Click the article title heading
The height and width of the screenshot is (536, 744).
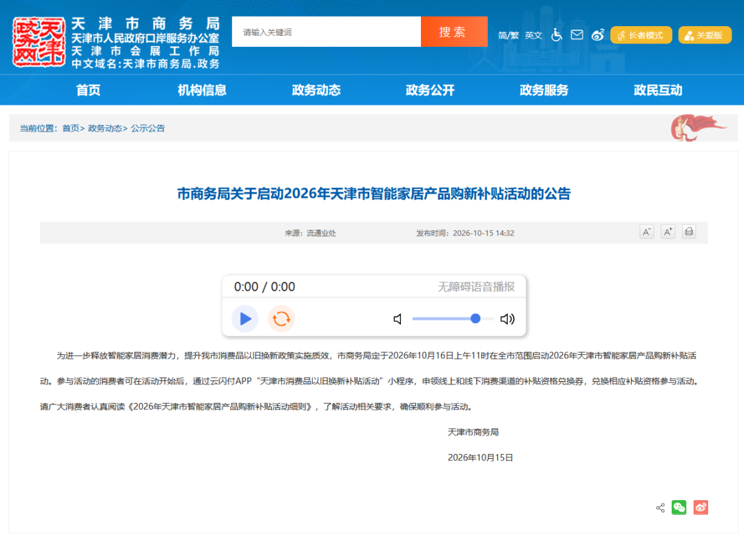point(374,194)
